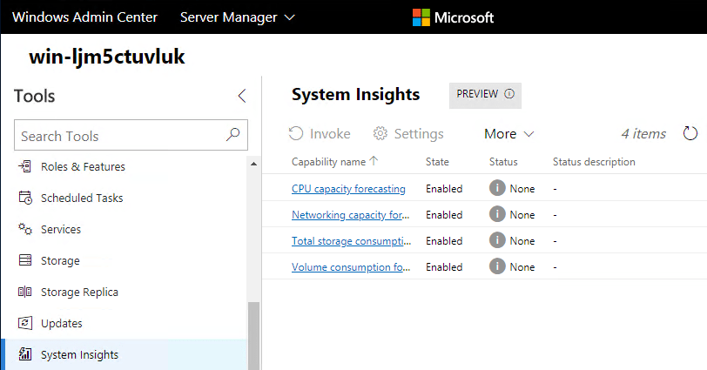Open Networking capacity forecasting link
The width and height of the screenshot is (707, 370).
351,214
